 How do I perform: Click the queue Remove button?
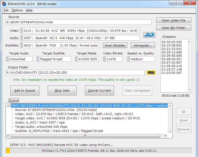pos(184,129)
